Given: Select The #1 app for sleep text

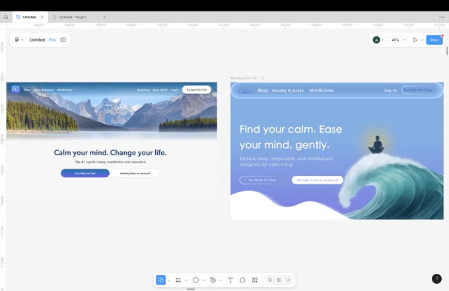Looking at the screenshot, I should tap(110, 162).
